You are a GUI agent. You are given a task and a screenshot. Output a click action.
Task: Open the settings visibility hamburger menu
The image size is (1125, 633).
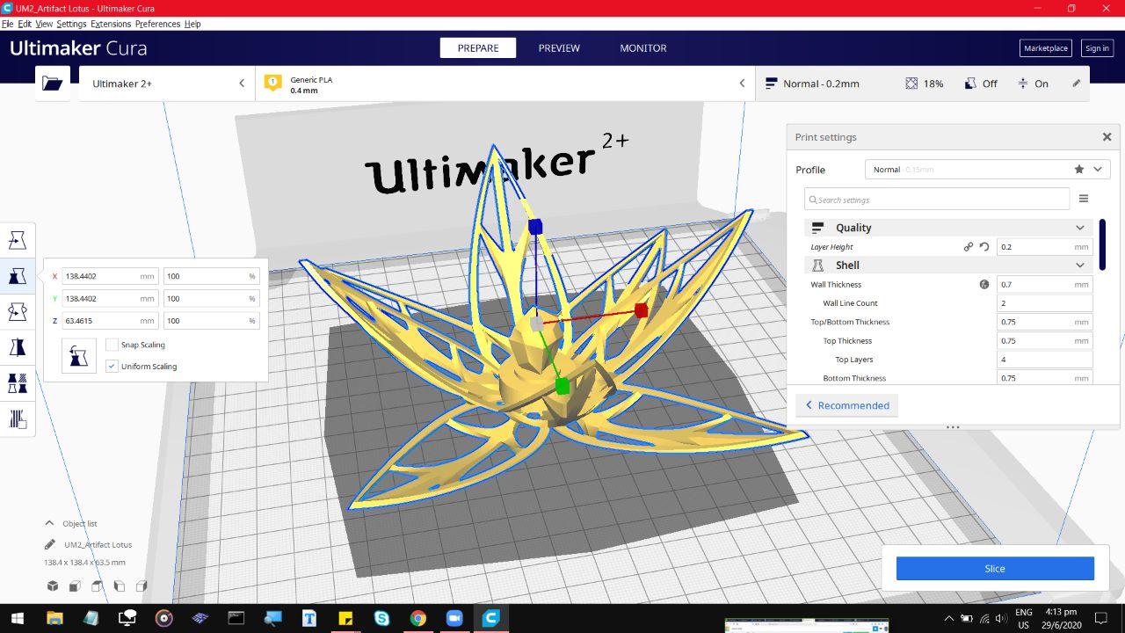click(x=1084, y=199)
